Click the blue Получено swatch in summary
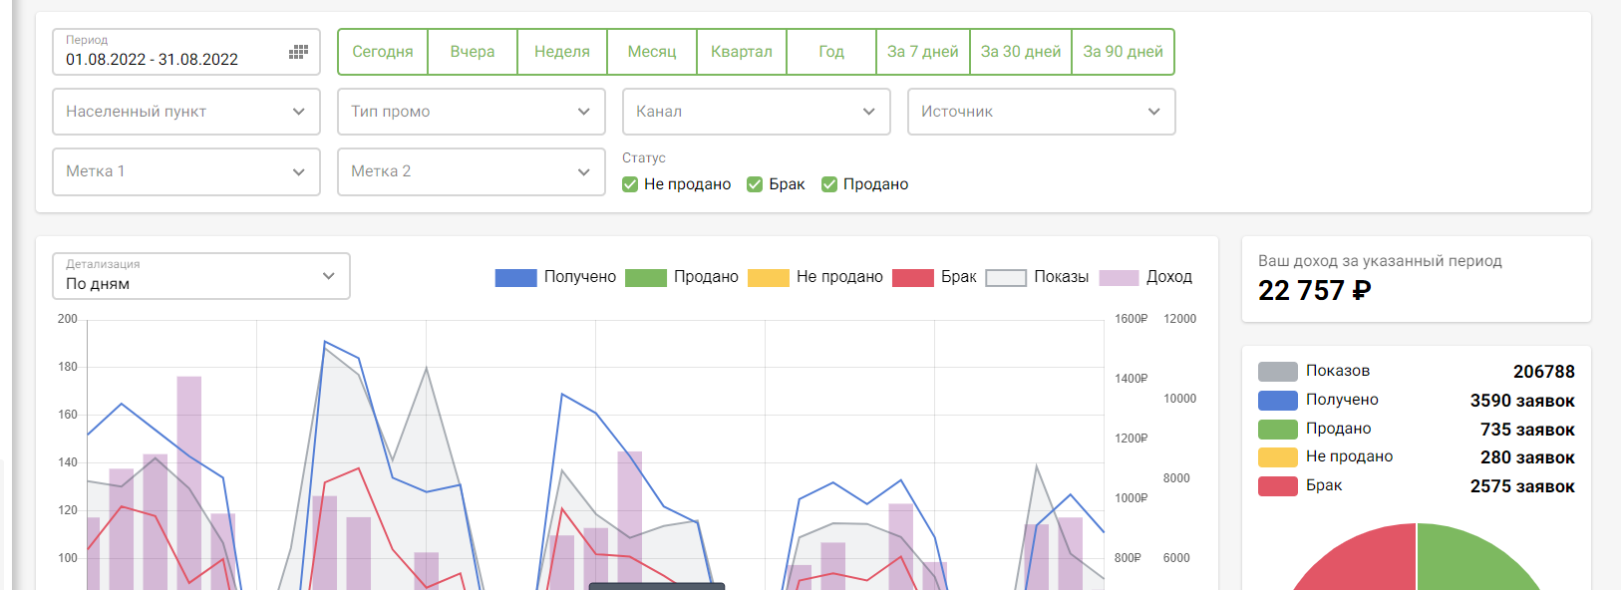The width and height of the screenshot is (1621, 590). click(x=1278, y=401)
